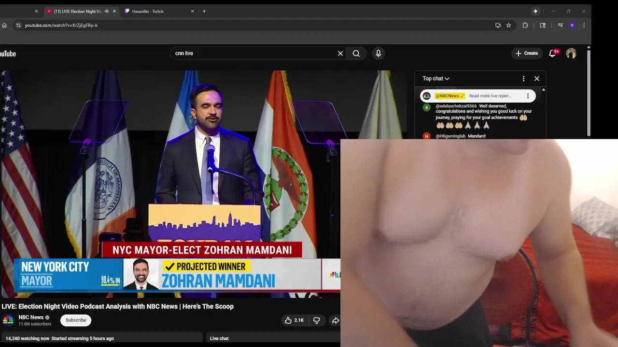Close the live chat panel
Image resolution: width=618 pixels, height=347 pixels.
pos(537,79)
